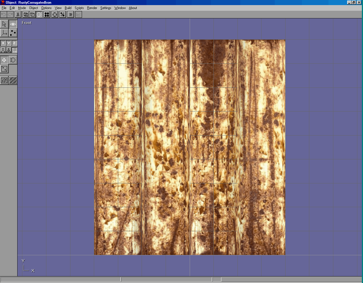Image resolution: width=363 pixels, height=283 pixels.
Task: Open the File menu
Action: coord(4,8)
